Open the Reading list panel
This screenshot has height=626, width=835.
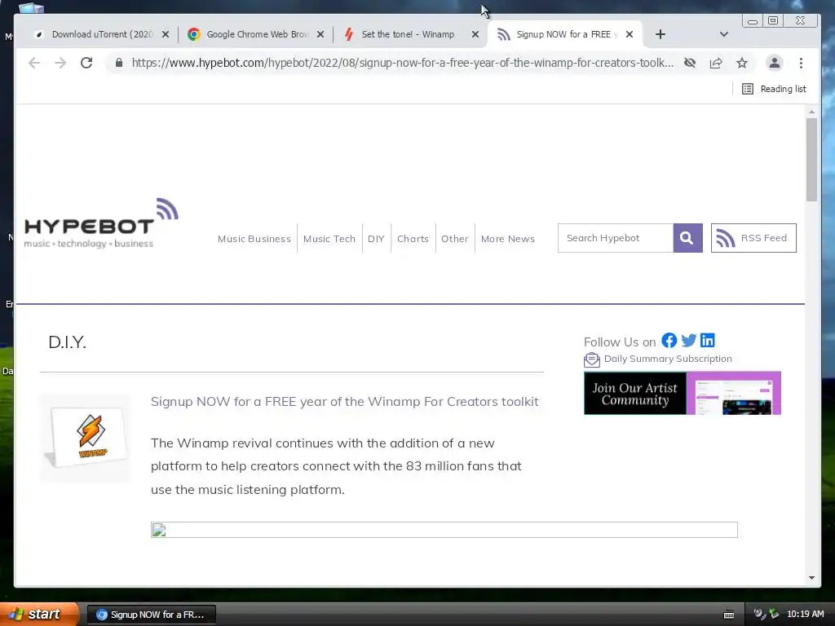(x=774, y=89)
